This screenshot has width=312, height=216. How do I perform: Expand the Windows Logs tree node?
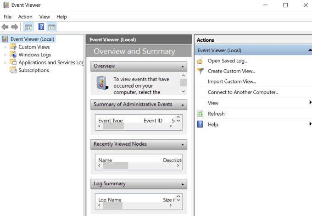tap(5, 55)
